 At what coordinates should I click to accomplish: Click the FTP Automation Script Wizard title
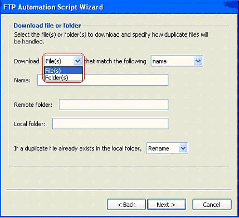pos(53,7)
